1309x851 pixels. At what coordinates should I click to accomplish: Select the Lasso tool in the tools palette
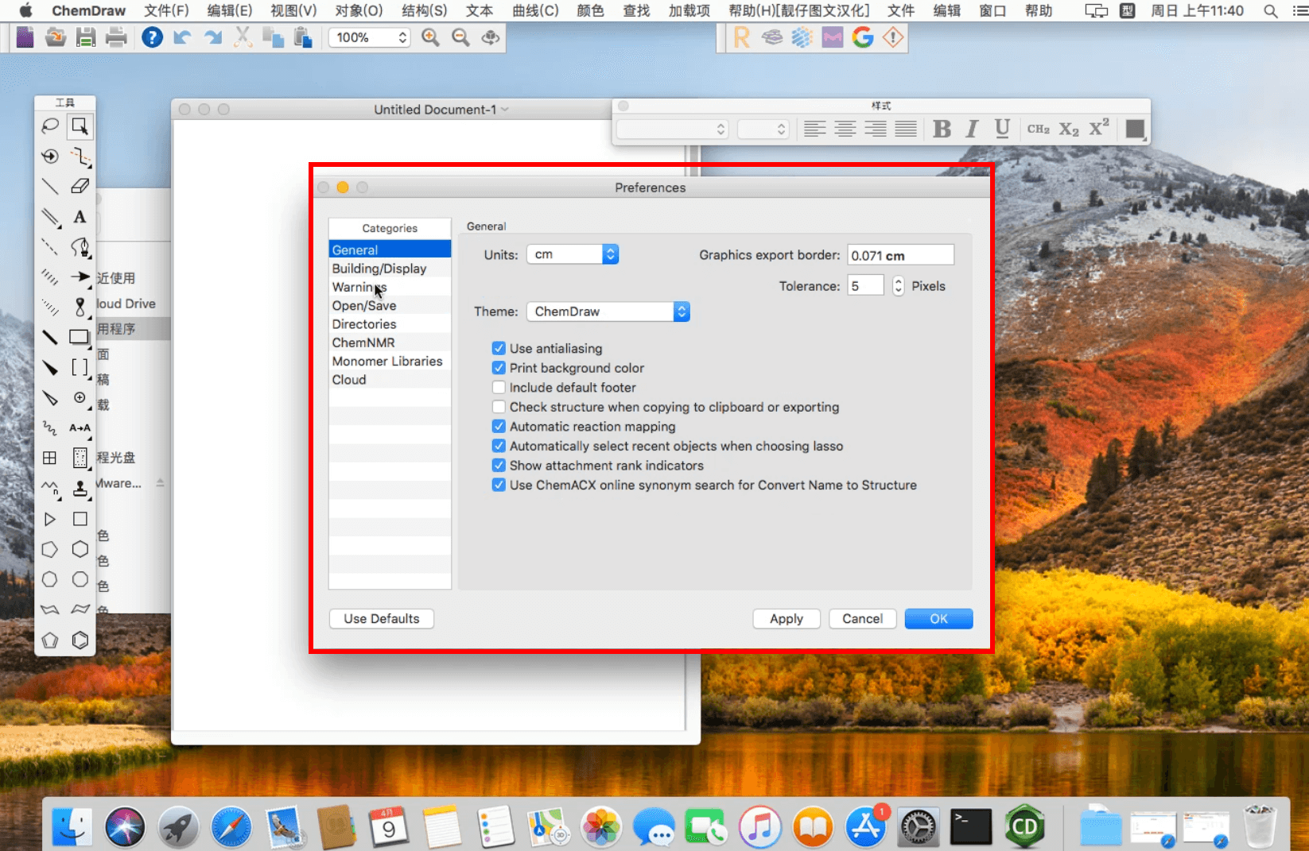coord(50,126)
